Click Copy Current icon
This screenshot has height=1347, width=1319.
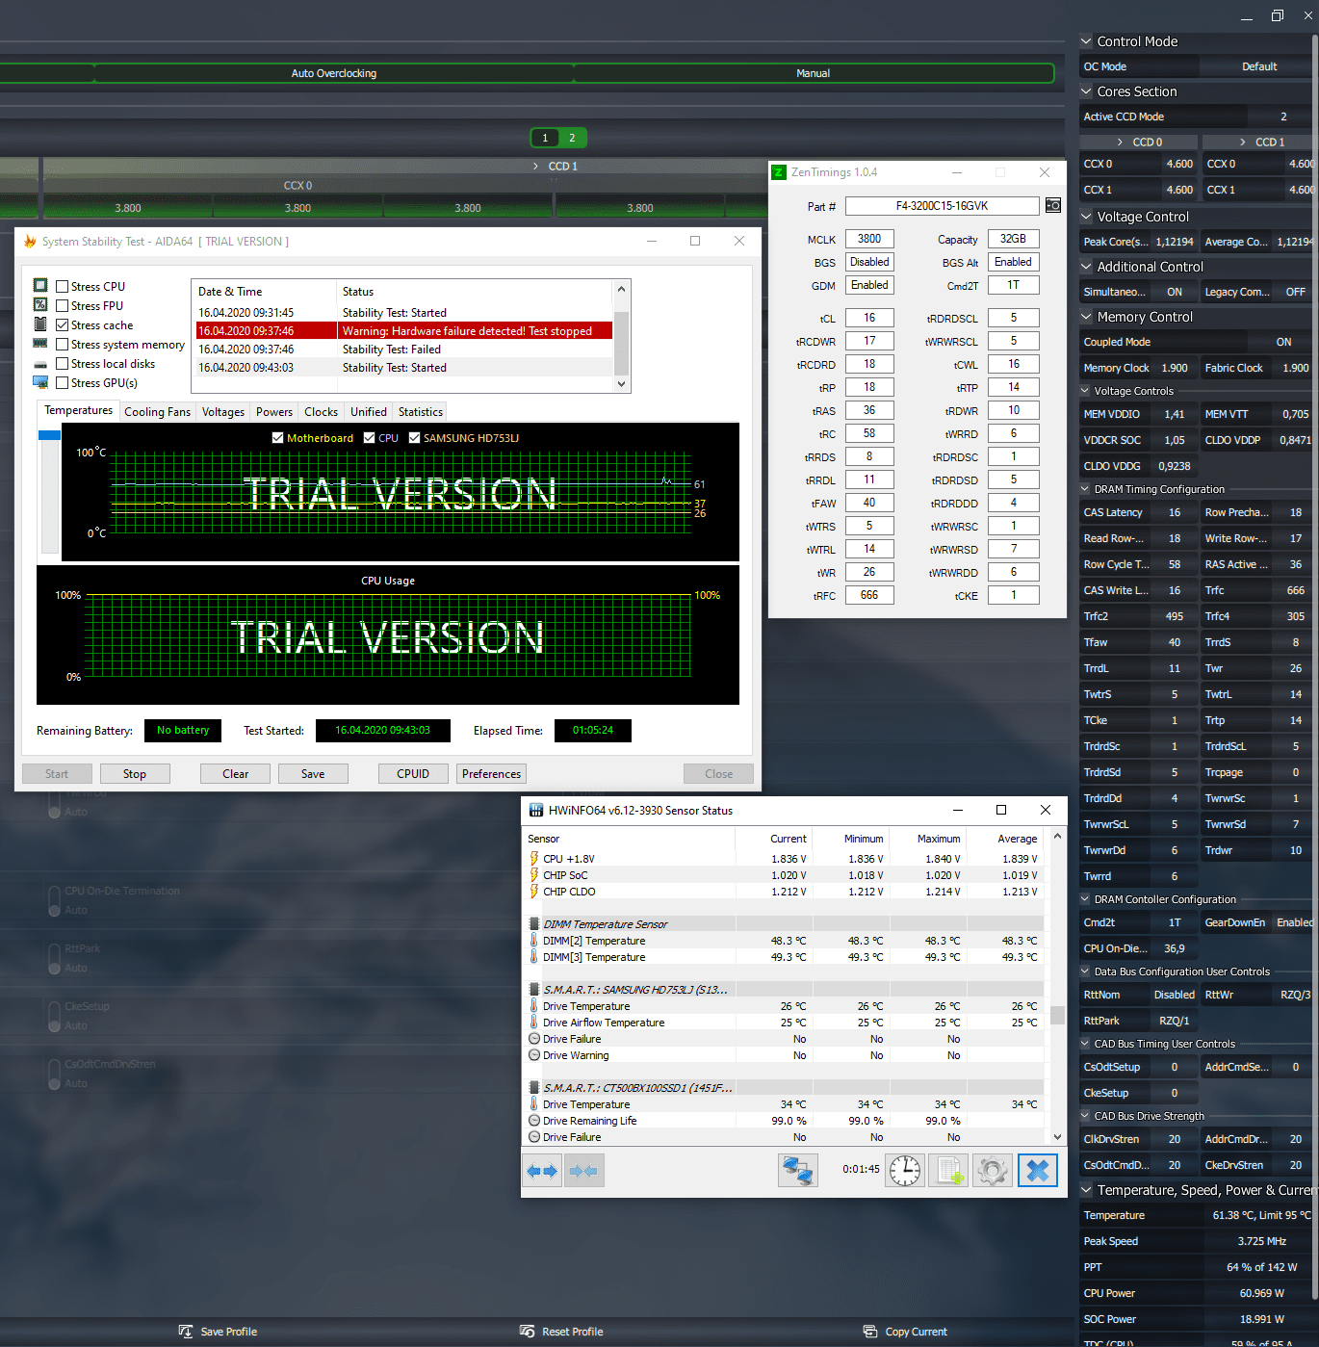pos(870,1332)
